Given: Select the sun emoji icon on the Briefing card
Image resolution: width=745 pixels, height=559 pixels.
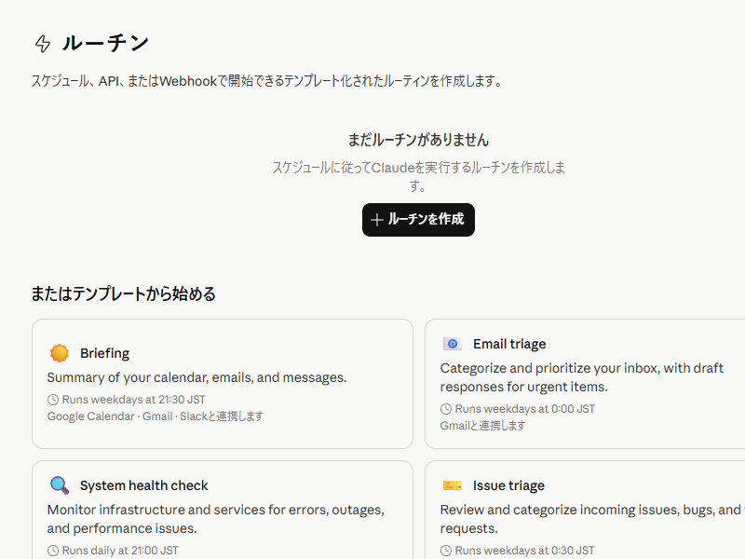Looking at the screenshot, I should tap(59, 353).
